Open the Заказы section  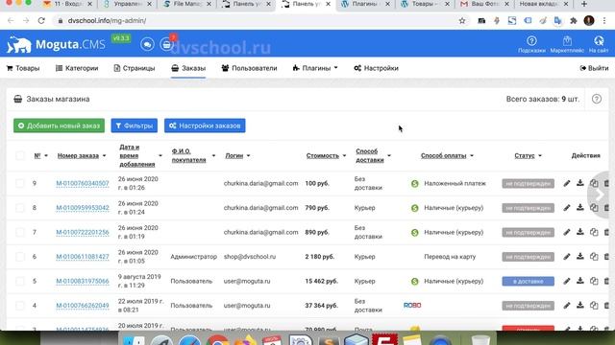point(188,68)
